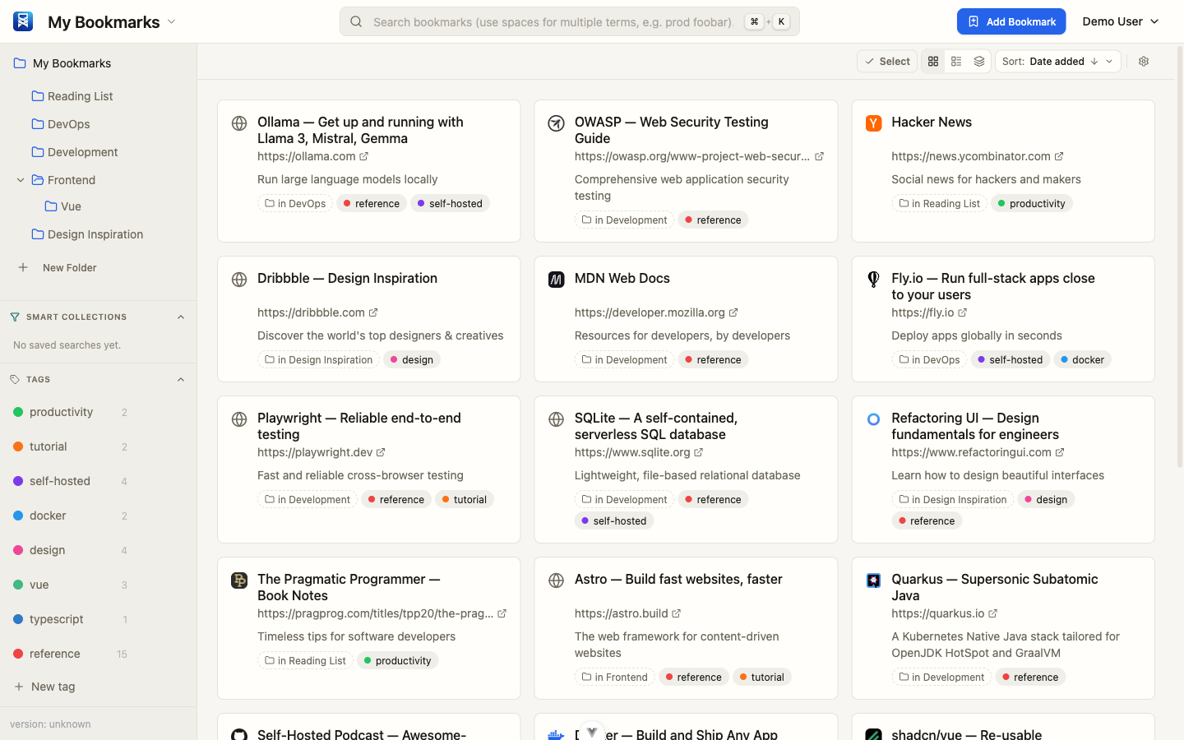Click the Hacker News favicon
Image resolution: width=1184 pixels, height=740 pixels.
[874, 123]
